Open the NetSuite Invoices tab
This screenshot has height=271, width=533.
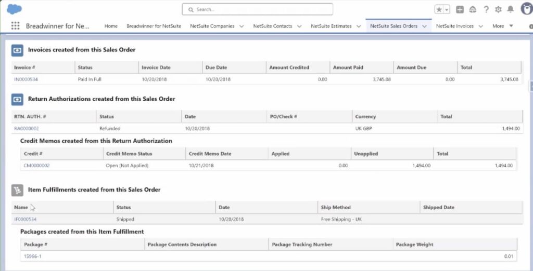point(455,26)
